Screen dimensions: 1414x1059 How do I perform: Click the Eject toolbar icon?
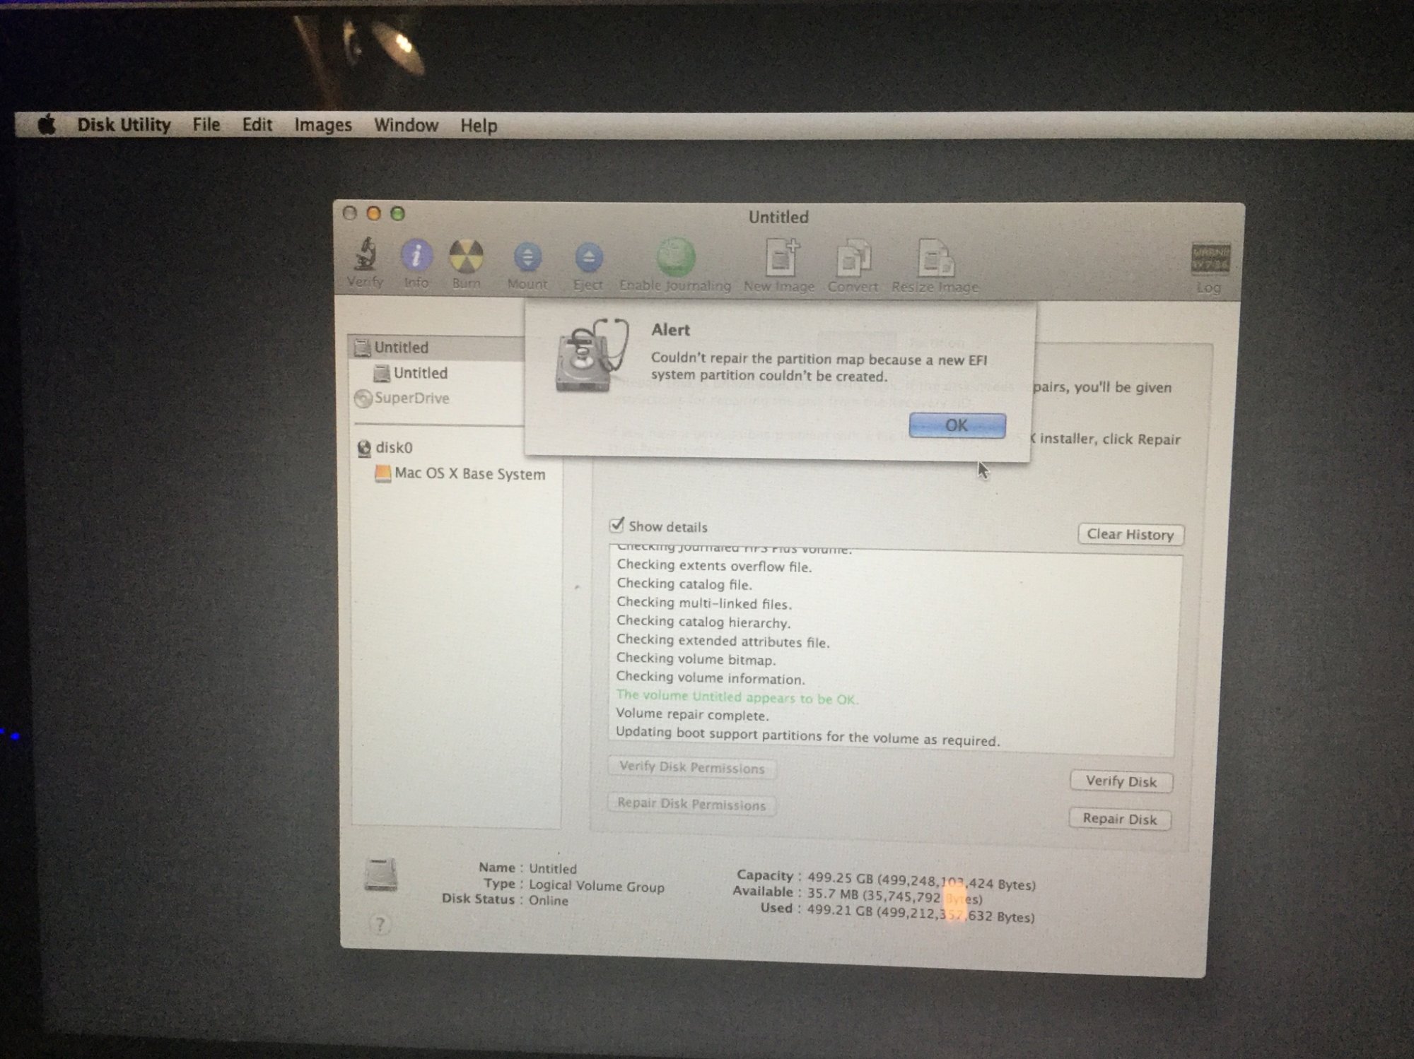point(588,259)
